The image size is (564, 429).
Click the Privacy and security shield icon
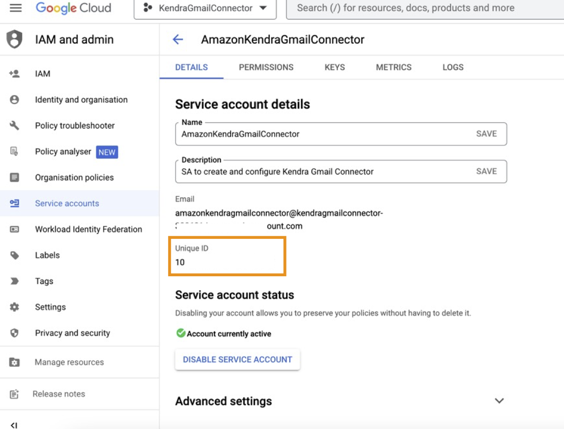[14, 333]
